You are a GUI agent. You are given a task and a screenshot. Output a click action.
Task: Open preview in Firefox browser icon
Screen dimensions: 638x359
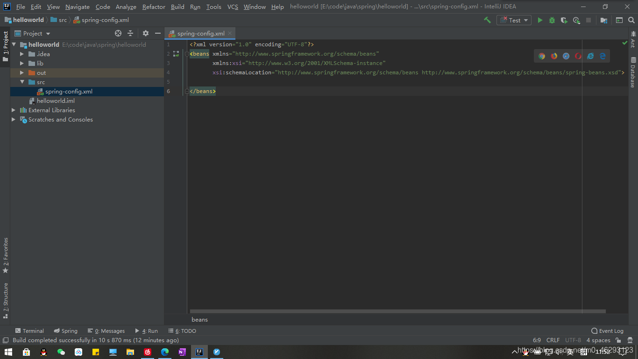(554, 56)
